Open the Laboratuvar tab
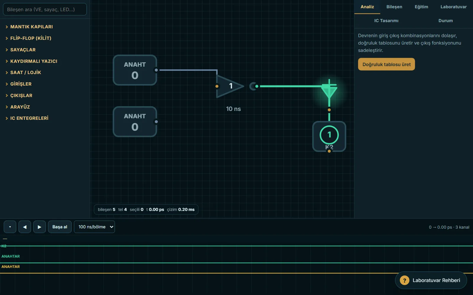 pos(453,7)
